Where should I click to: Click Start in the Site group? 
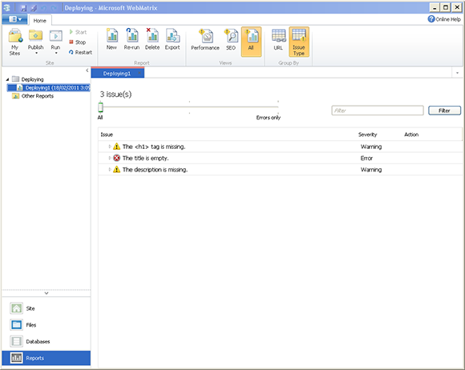(x=78, y=32)
